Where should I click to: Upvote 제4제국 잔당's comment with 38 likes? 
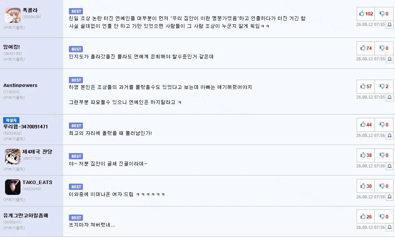[366, 155]
